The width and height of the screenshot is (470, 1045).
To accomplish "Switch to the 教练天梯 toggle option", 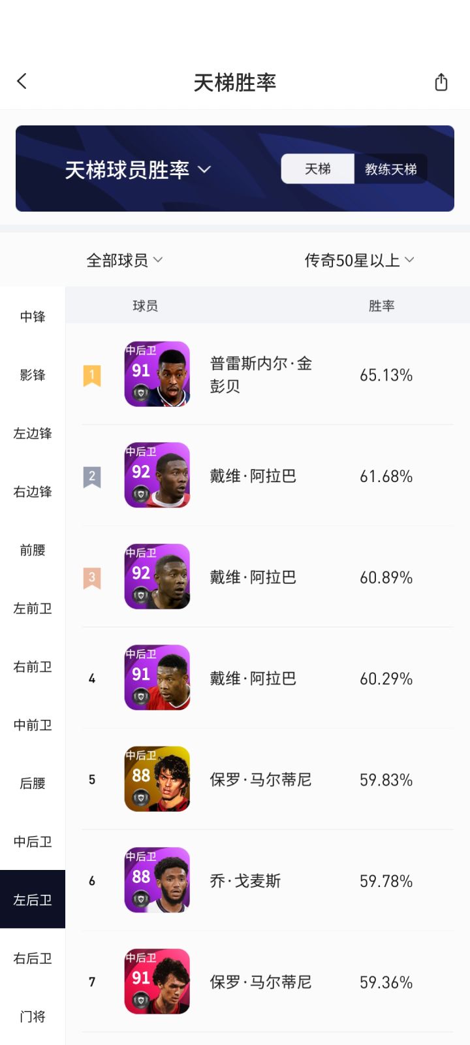I will point(390,169).
